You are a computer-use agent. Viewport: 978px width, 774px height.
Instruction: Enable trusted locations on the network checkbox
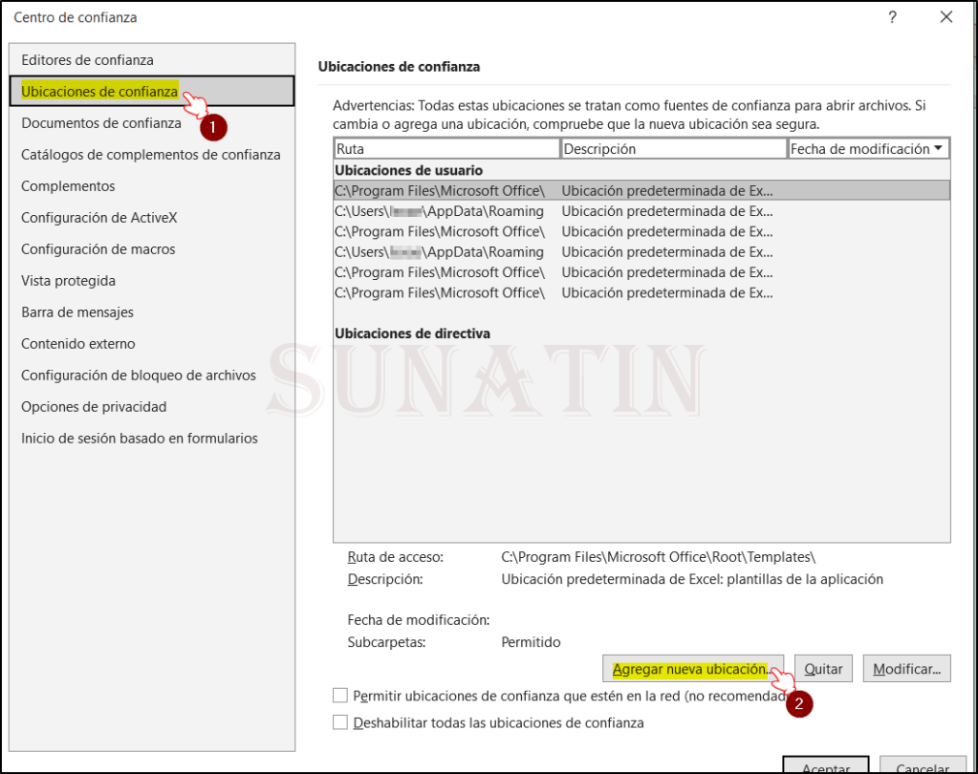point(340,696)
